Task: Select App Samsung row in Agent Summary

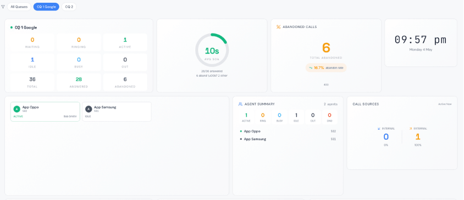Action: (x=288, y=139)
